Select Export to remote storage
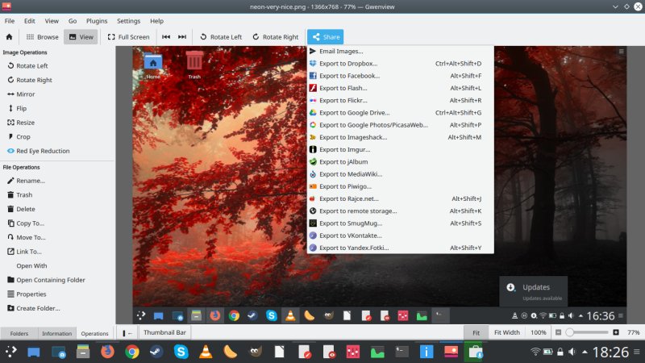 (x=400, y=211)
